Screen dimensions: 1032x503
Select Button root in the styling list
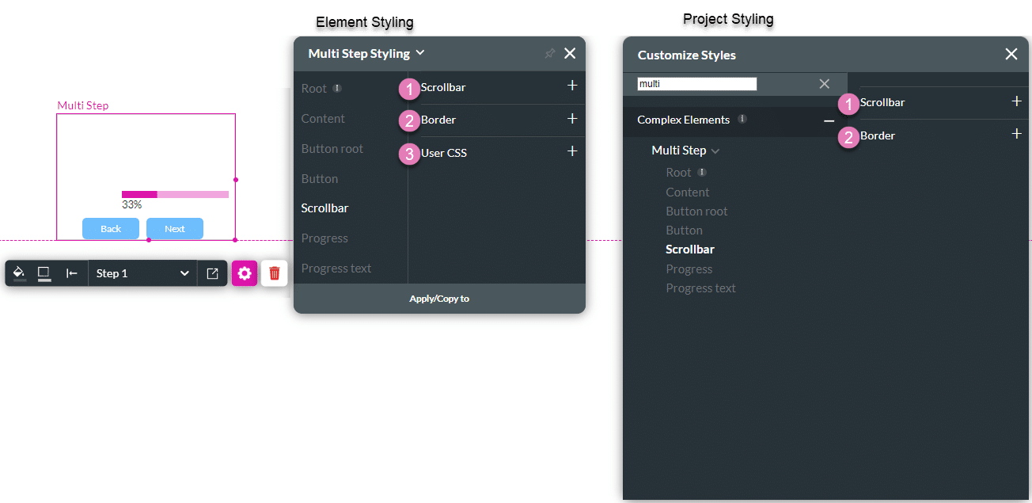point(332,148)
